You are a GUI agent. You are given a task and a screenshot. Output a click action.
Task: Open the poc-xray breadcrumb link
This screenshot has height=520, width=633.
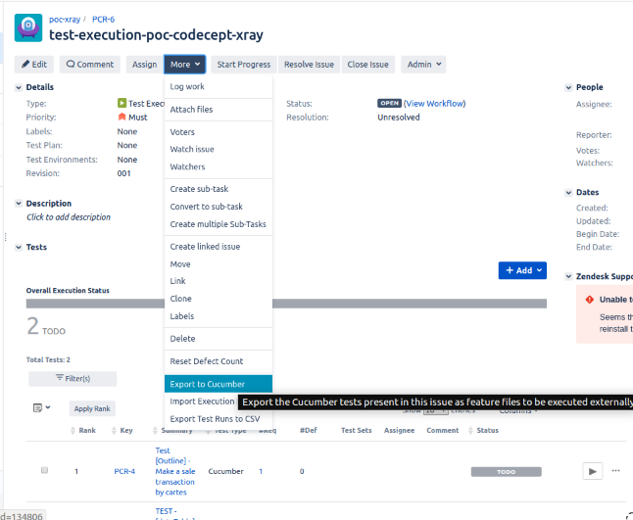65,20
